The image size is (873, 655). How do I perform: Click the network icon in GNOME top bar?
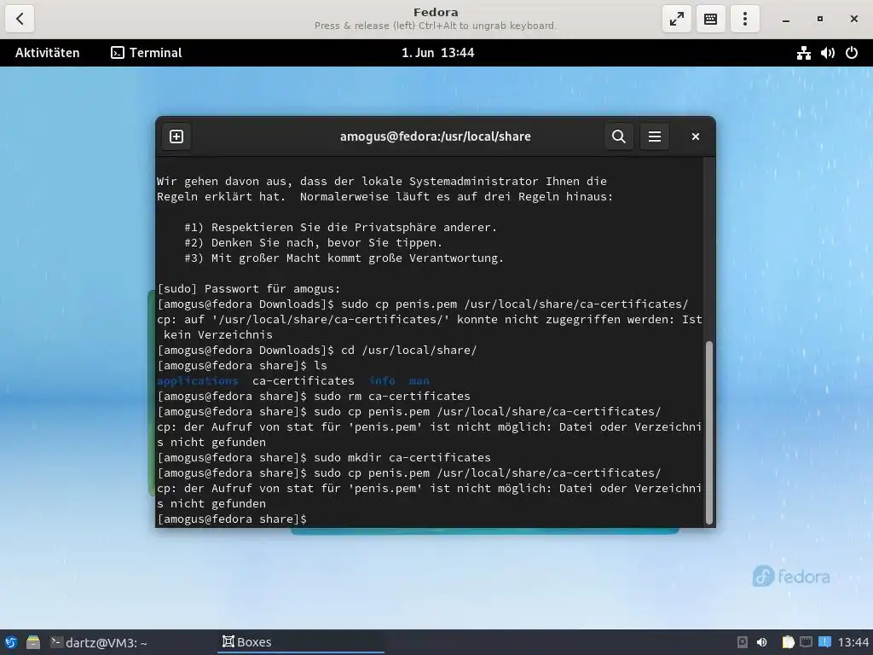[803, 53]
